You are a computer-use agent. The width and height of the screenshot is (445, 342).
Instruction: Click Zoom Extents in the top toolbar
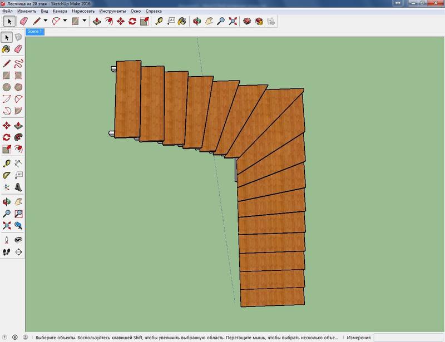pyautogui.click(x=232, y=21)
